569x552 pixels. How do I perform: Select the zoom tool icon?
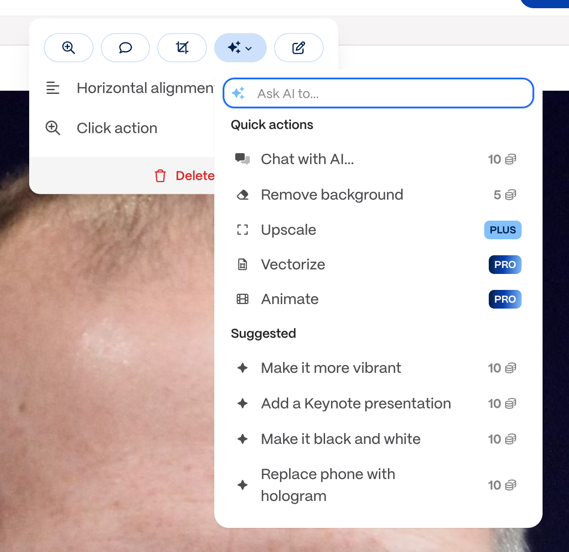click(68, 47)
